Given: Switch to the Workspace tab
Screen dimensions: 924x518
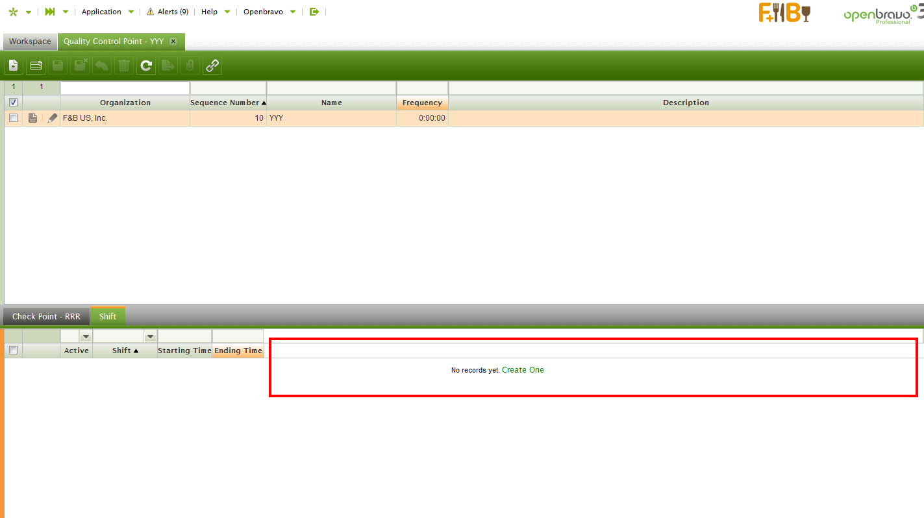Looking at the screenshot, I should coord(30,42).
